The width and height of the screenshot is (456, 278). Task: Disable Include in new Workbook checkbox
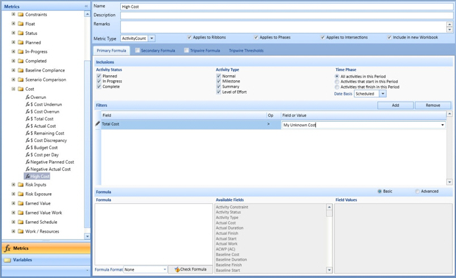(x=389, y=37)
